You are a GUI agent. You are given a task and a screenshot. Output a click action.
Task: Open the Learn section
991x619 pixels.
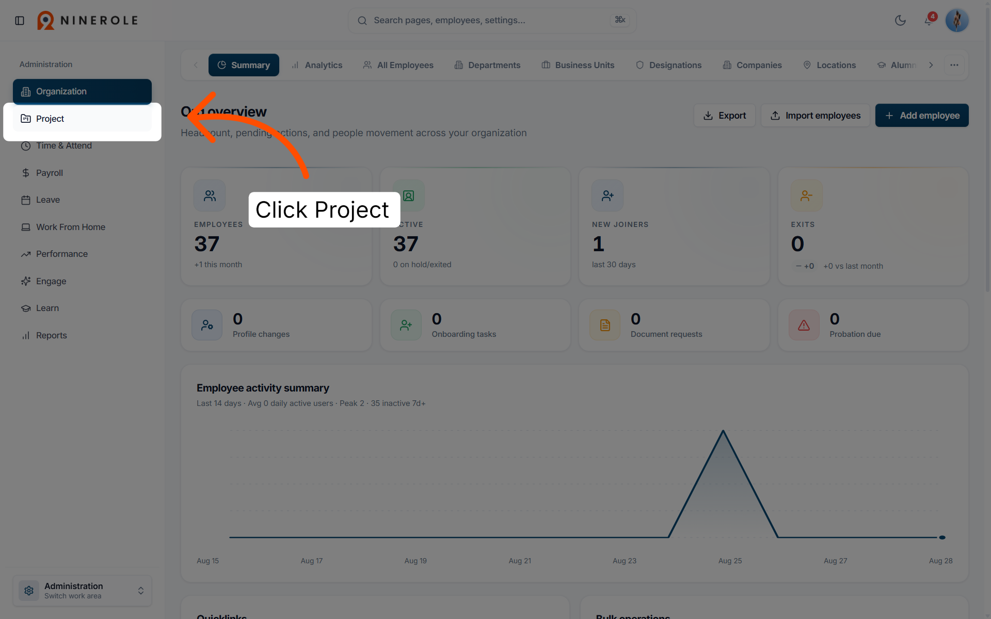point(82,308)
